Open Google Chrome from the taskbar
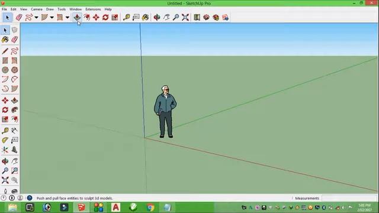379x213 pixels. point(150,207)
